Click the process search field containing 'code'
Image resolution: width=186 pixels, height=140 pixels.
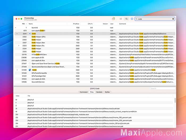click(155, 19)
